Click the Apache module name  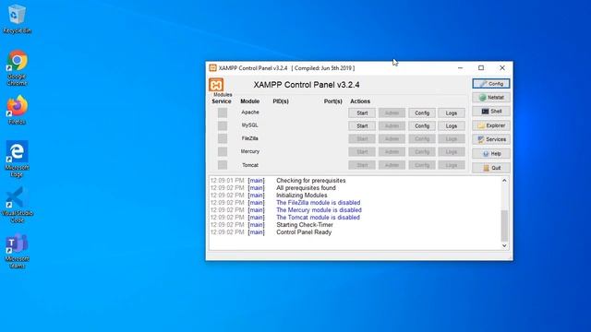click(x=250, y=113)
